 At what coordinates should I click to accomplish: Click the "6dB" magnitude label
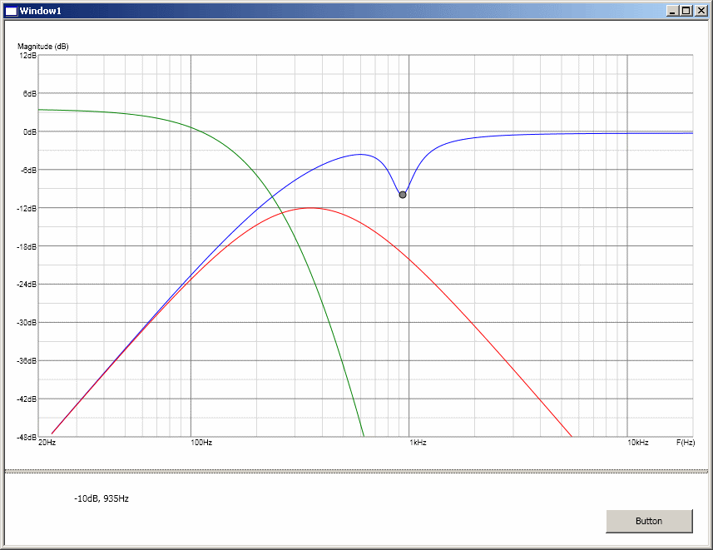[30, 94]
